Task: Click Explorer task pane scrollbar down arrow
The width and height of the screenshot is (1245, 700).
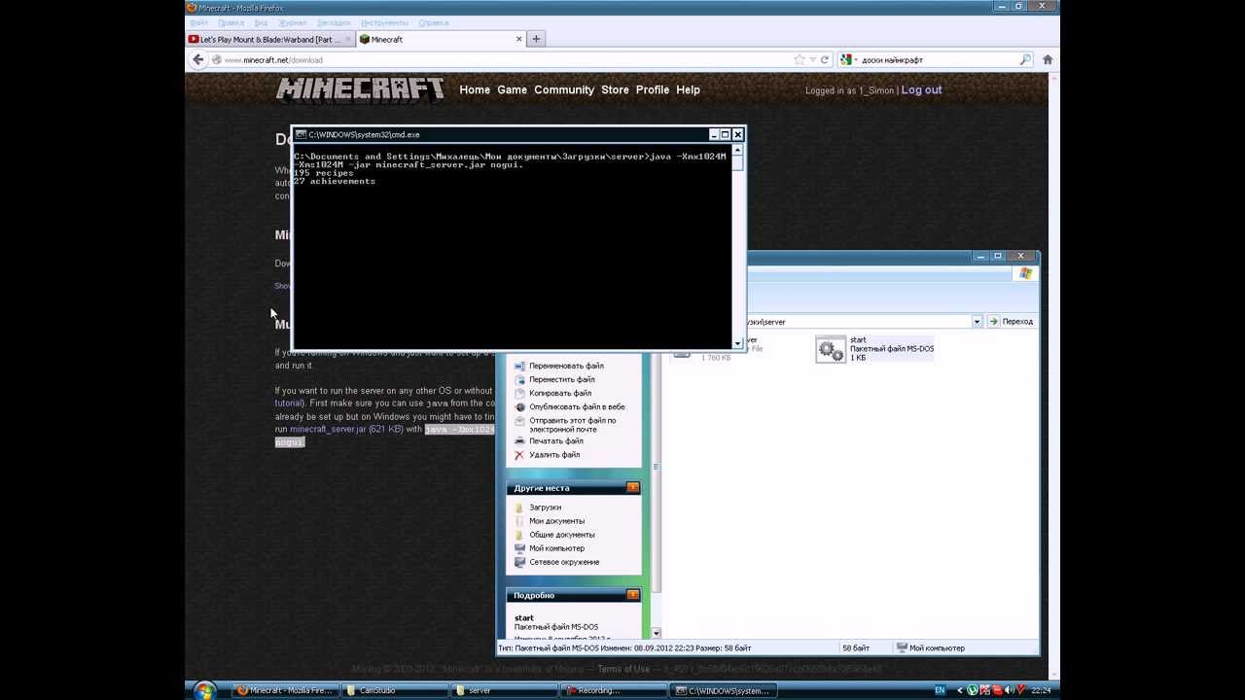Action: pos(656,633)
